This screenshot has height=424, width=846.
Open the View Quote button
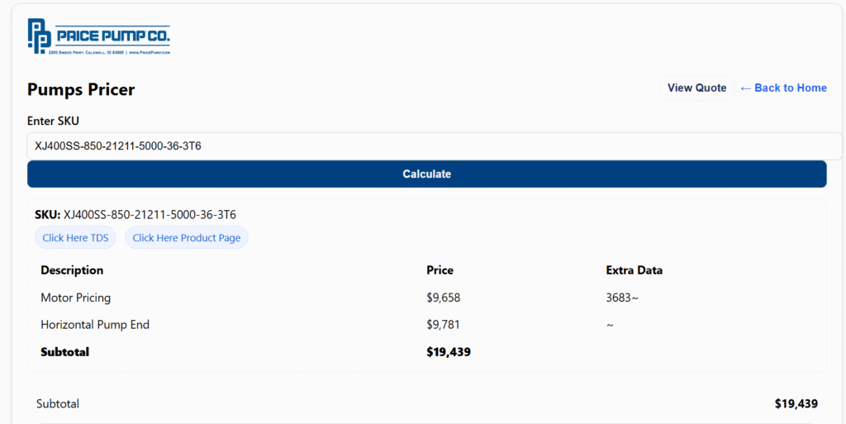696,88
